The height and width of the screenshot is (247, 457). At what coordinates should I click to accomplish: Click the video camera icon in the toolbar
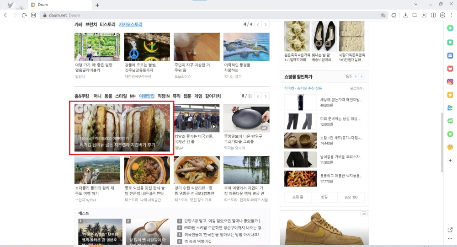415,15
